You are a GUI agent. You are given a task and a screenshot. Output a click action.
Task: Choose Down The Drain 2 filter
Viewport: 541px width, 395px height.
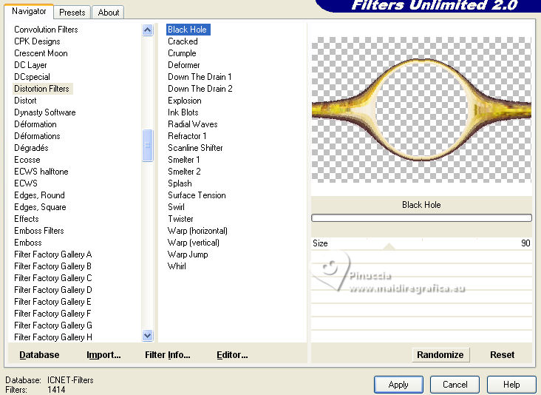pyautogui.click(x=200, y=89)
